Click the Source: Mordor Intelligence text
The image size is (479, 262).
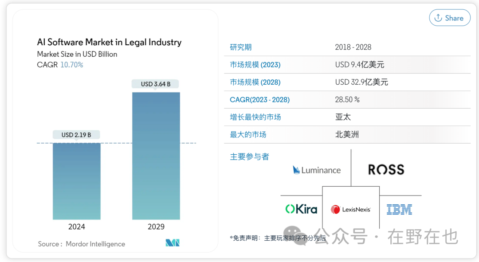tap(82, 244)
